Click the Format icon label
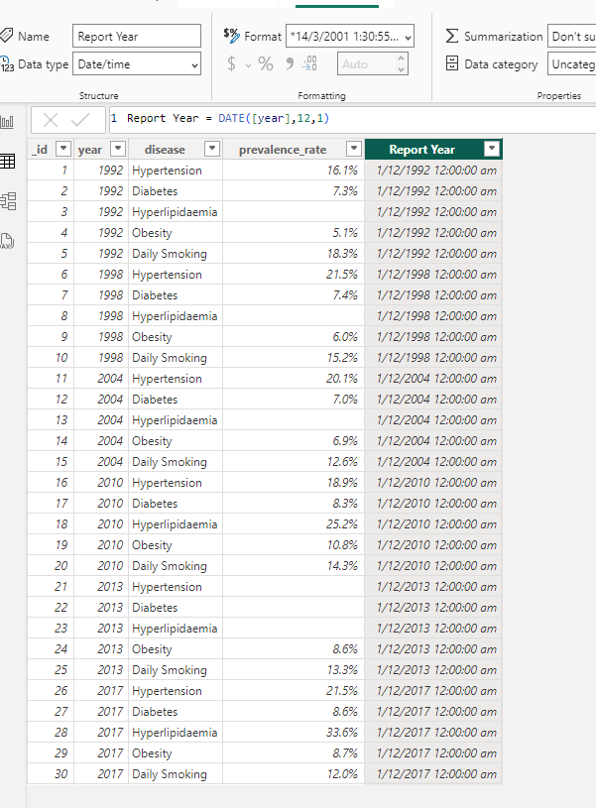 232,36
